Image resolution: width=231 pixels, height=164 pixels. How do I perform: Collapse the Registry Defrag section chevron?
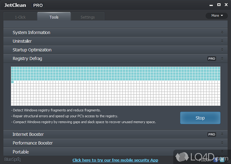222,59
